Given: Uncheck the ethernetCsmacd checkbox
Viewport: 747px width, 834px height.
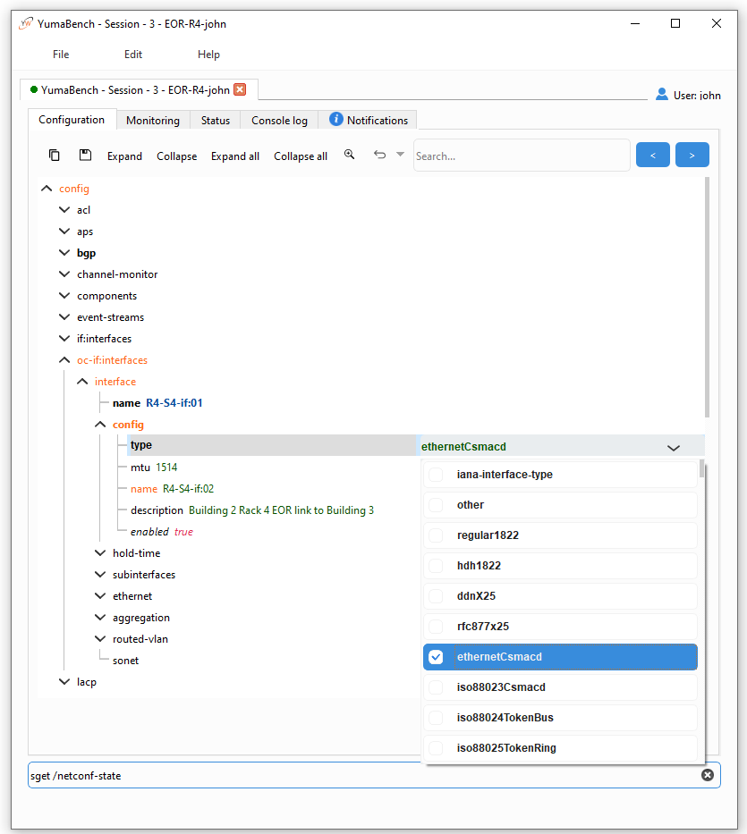Looking at the screenshot, I should click(436, 657).
